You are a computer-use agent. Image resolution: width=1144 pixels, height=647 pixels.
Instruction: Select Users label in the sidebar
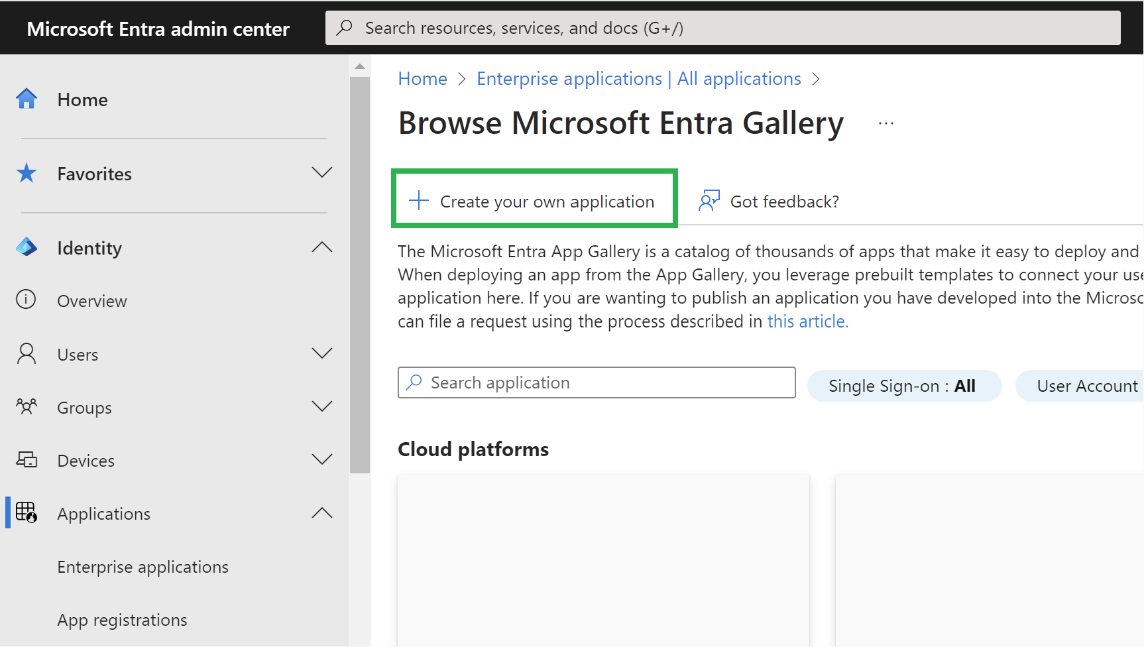(x=78, y=355)
